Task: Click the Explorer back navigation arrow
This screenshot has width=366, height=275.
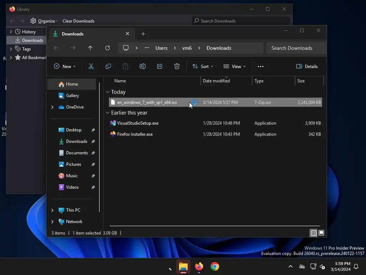Action: (56, 48)
